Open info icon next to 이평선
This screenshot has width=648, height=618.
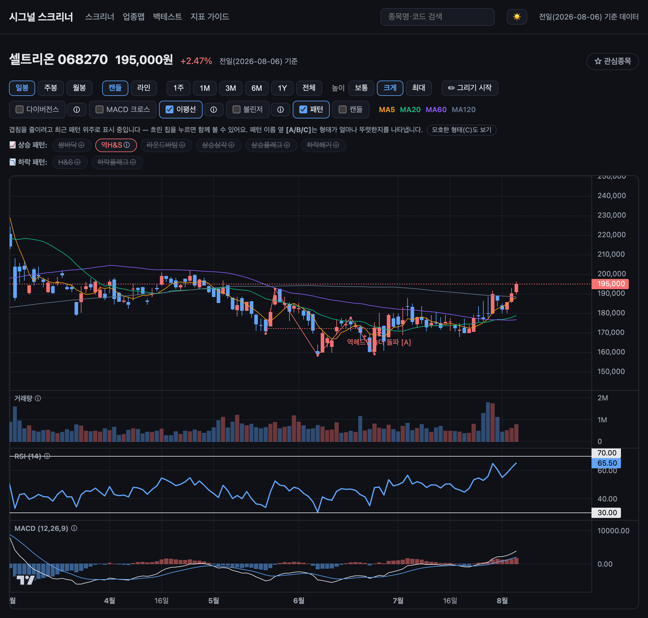[x=213, y=110]
